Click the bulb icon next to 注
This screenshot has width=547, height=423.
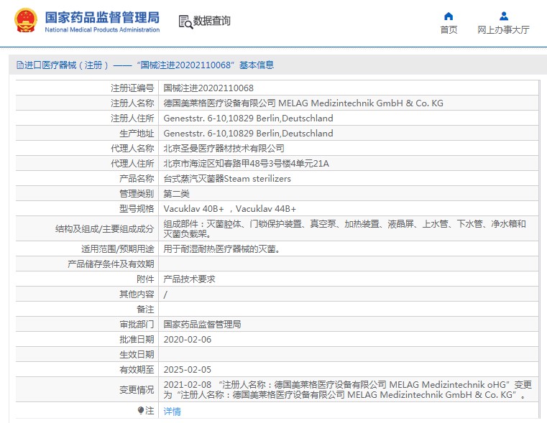(141, 411)
